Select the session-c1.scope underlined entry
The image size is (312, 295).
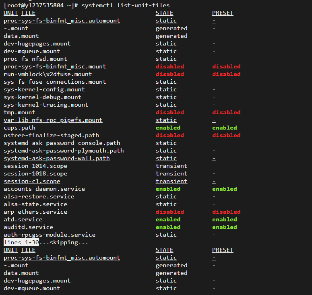(32, 182)
